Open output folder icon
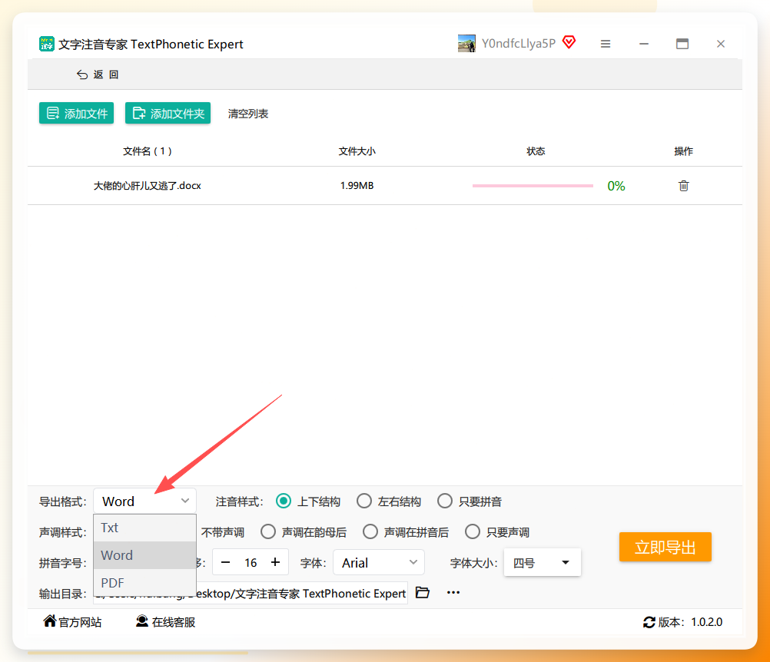The height and width of the screenshot is (662, 770). [x=423, y=592]
